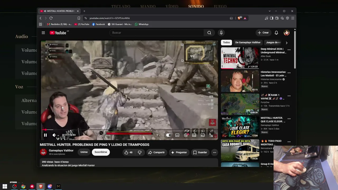Open the Windows Start menu
The image size is (338, 190).
[5, 187]
